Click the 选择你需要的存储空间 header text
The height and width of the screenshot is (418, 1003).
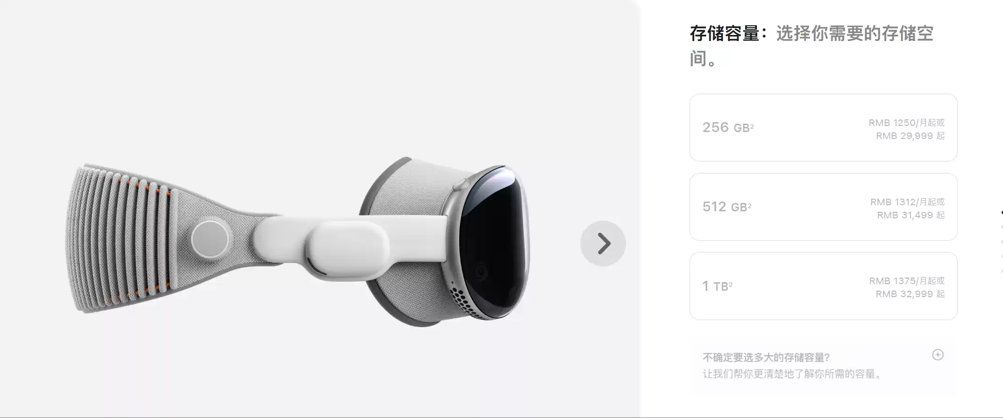[855, 34]
